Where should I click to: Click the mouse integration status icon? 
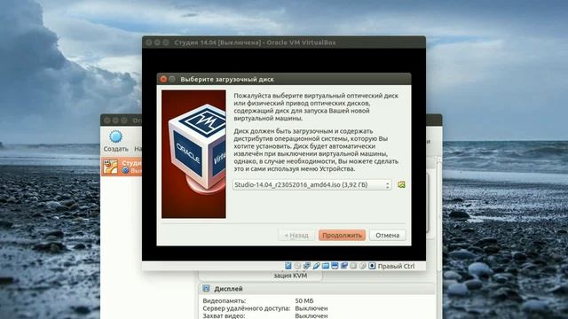[x=363, y=266]
